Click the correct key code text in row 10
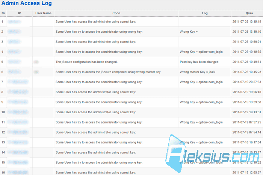The height and width of the screenshot is (175, 263). coord(95,112)
